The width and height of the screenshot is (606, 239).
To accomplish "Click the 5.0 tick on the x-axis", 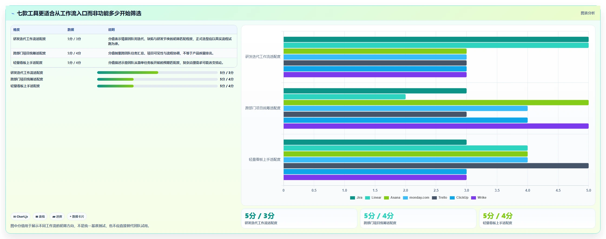I will [588, 190].
